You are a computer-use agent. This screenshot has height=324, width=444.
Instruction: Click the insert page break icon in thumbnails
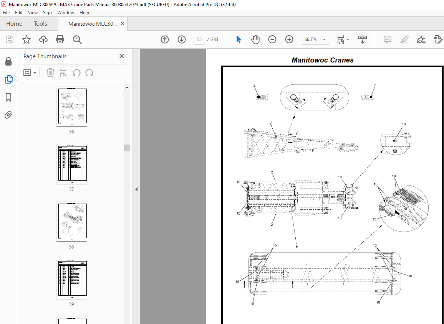(63, 72)
